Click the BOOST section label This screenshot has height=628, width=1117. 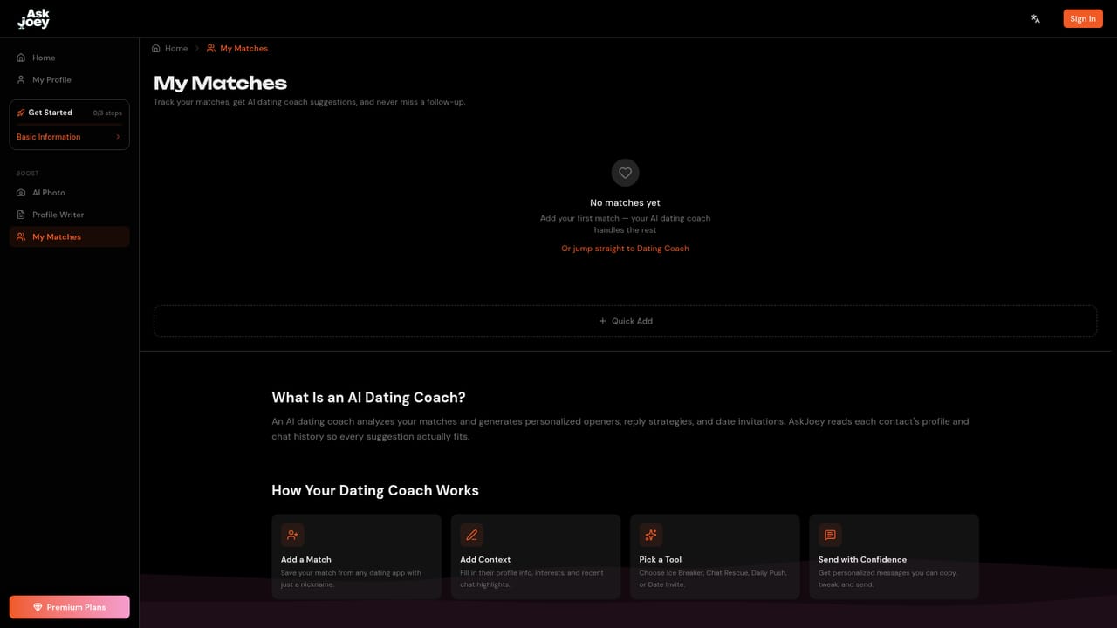pos(28,174)
